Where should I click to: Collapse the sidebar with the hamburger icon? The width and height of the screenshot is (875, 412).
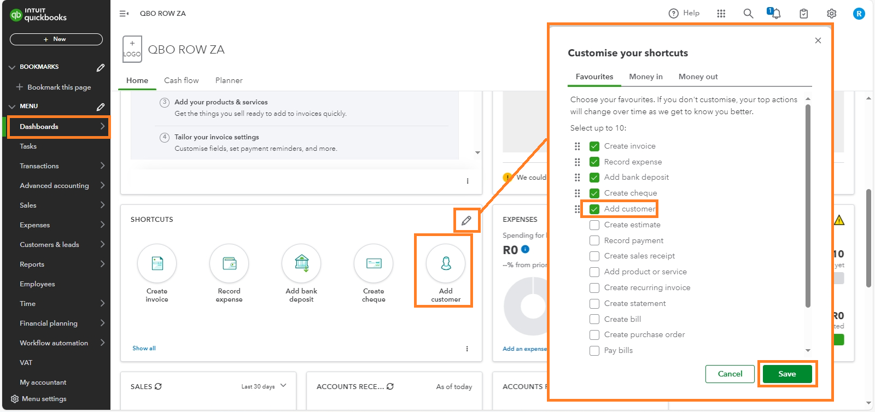pos(124,14)
